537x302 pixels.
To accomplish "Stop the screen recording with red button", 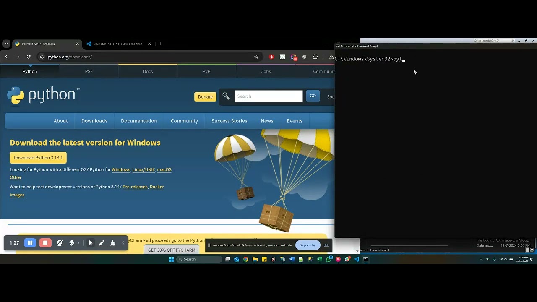I will click(x=45, y=243).
